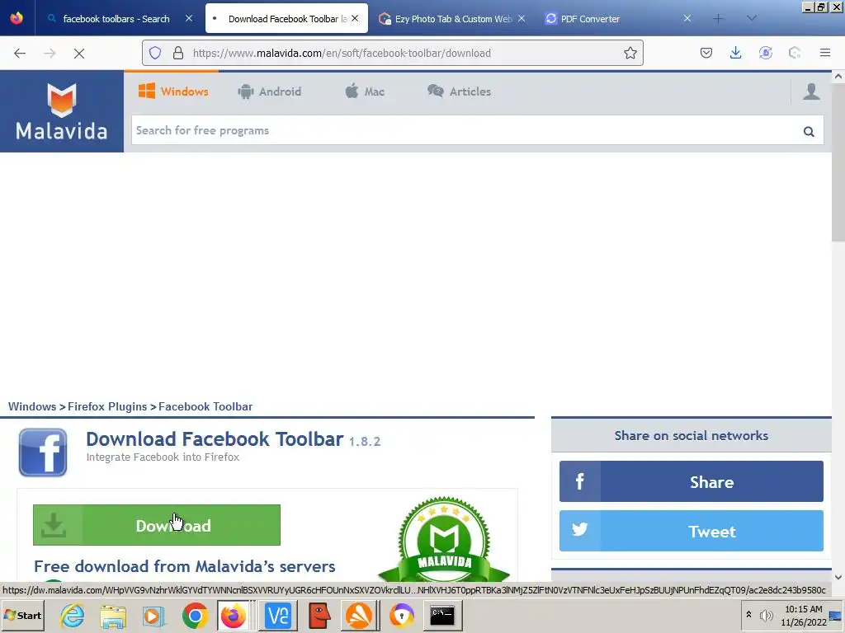Switch to Ezy Photo Tab & Custom Web tab
845x633 pixels.
click(453, 19)
